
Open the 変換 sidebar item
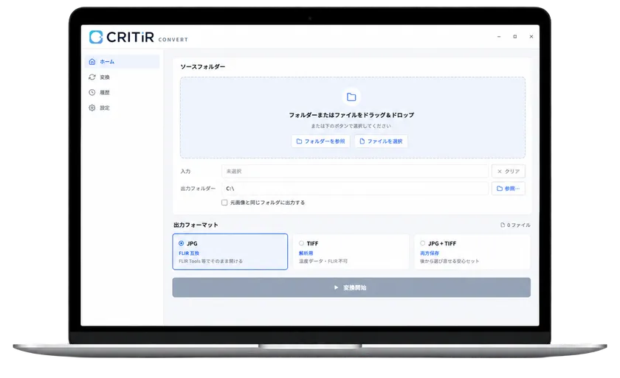[123, 77]
